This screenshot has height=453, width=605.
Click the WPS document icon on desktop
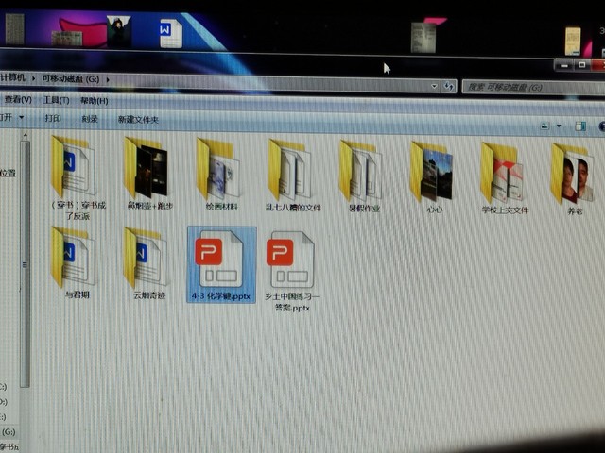tap(170, 33)
